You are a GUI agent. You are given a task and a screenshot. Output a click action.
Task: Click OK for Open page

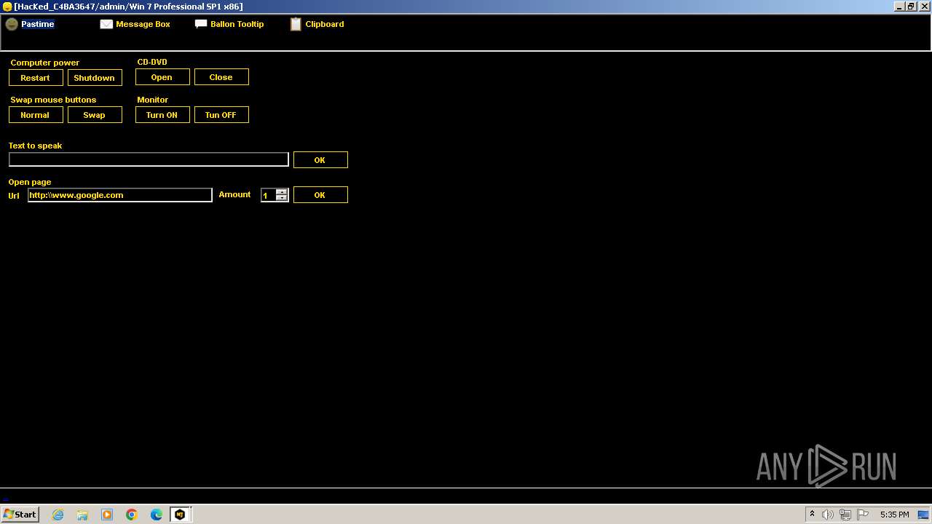(x=320, y=195)
